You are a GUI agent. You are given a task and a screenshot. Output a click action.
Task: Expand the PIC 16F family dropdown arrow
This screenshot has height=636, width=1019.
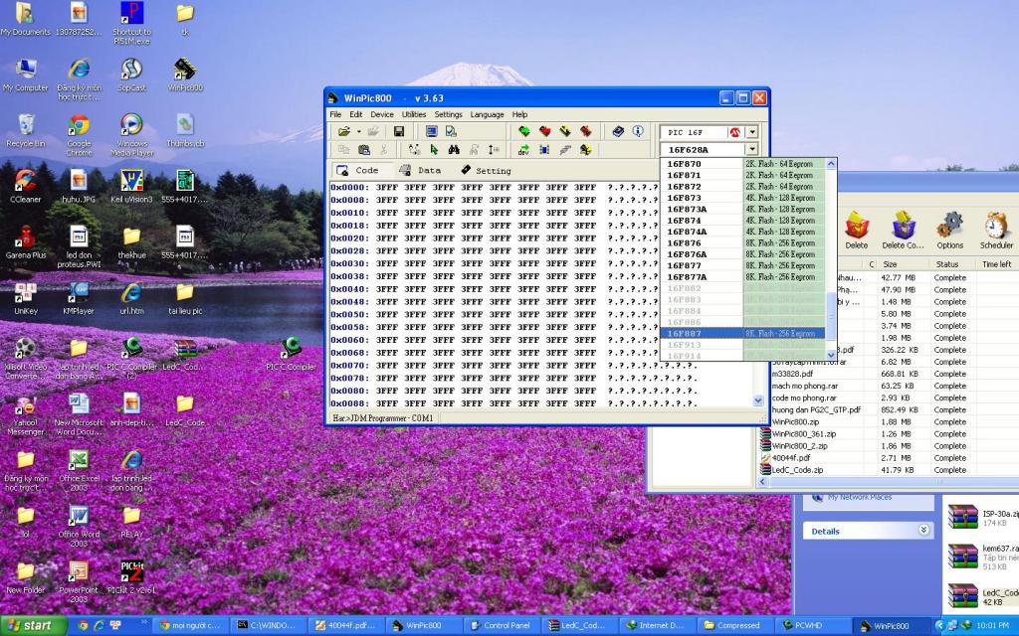(x=752, y=132)
